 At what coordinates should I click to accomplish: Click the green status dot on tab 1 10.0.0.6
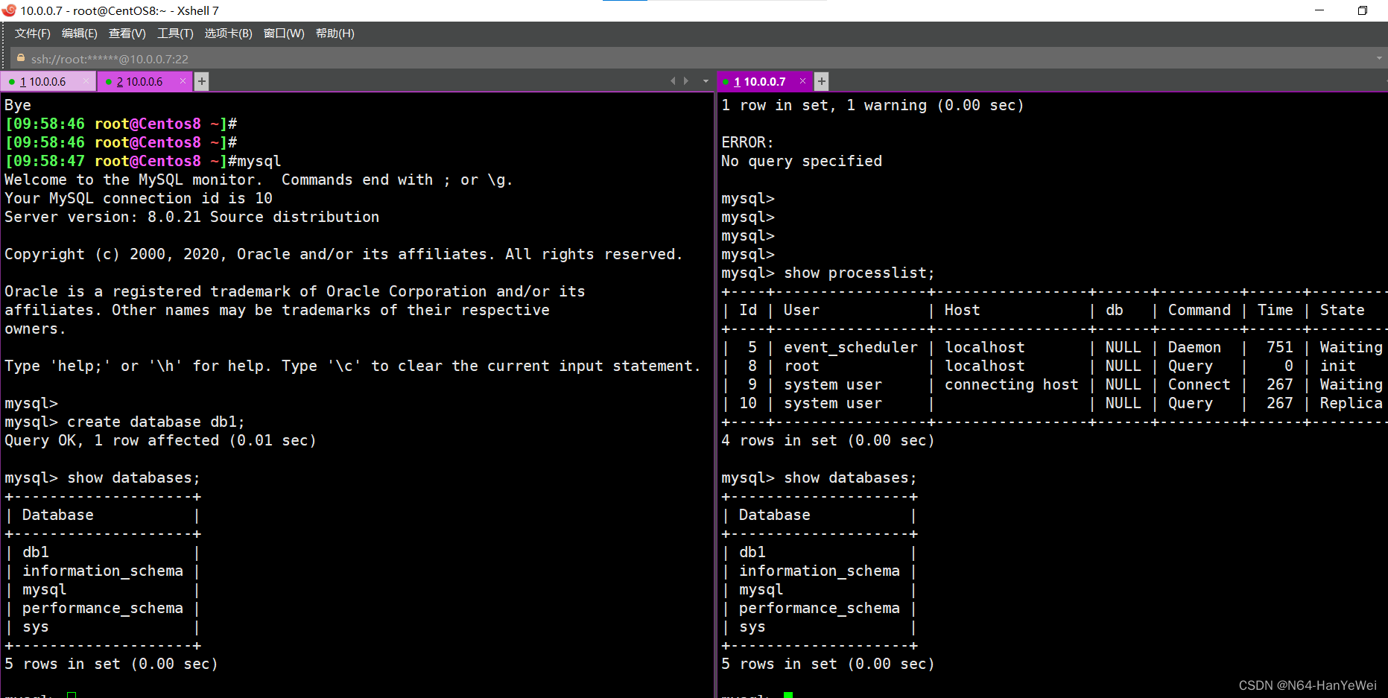[x=11, y=81]
